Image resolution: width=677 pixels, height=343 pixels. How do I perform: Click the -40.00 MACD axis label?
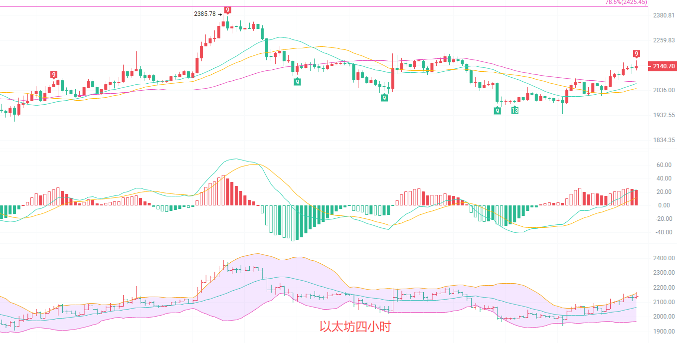click(x=663, y=232)
